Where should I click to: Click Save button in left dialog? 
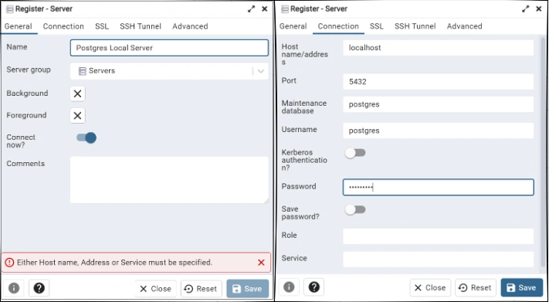[248, 289]
